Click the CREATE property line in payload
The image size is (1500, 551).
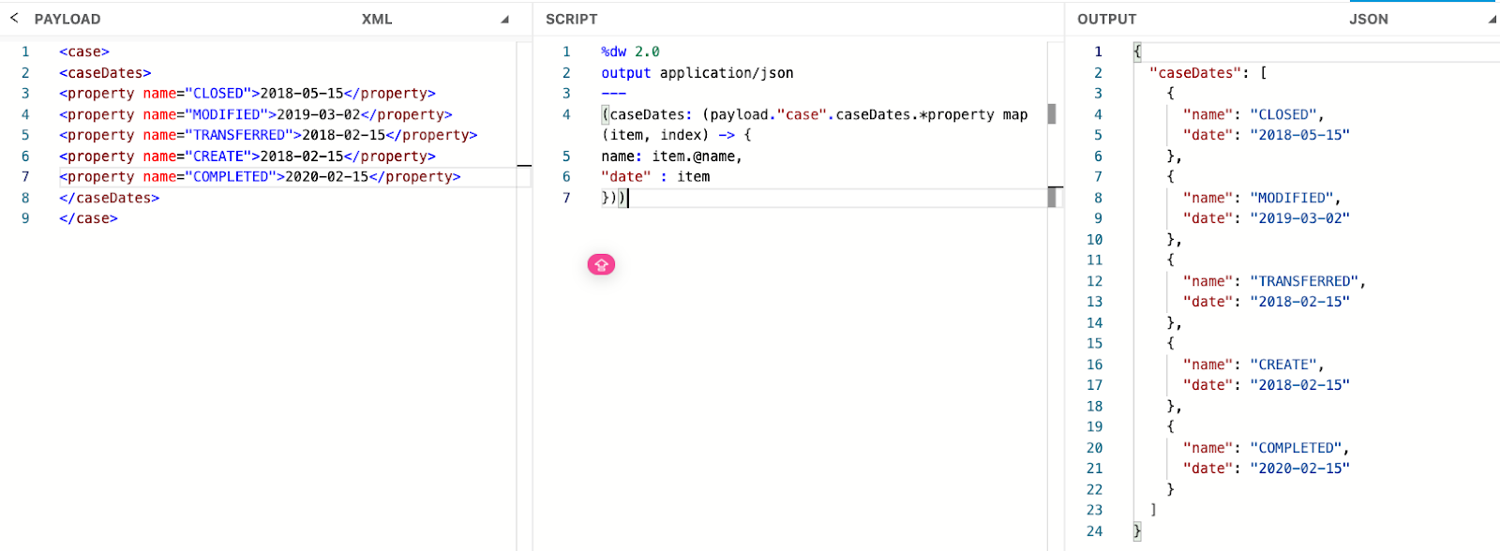pyautogui.click(x=247, y=156)
